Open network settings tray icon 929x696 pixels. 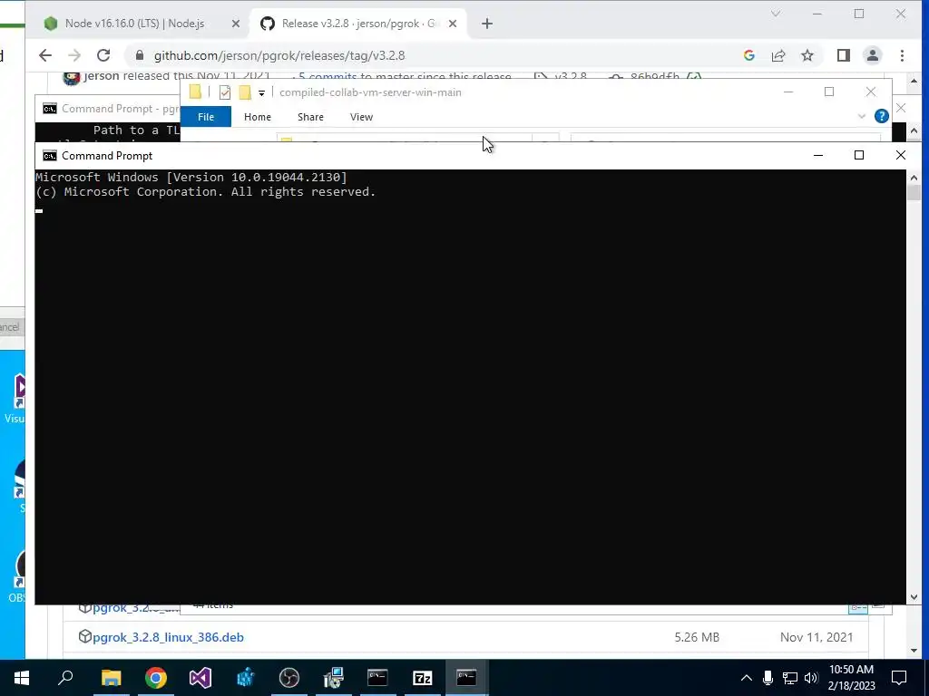tap(790, 678)
